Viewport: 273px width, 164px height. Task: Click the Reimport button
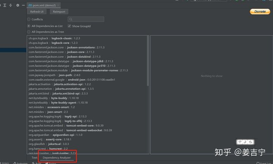(x=59, y=12)
